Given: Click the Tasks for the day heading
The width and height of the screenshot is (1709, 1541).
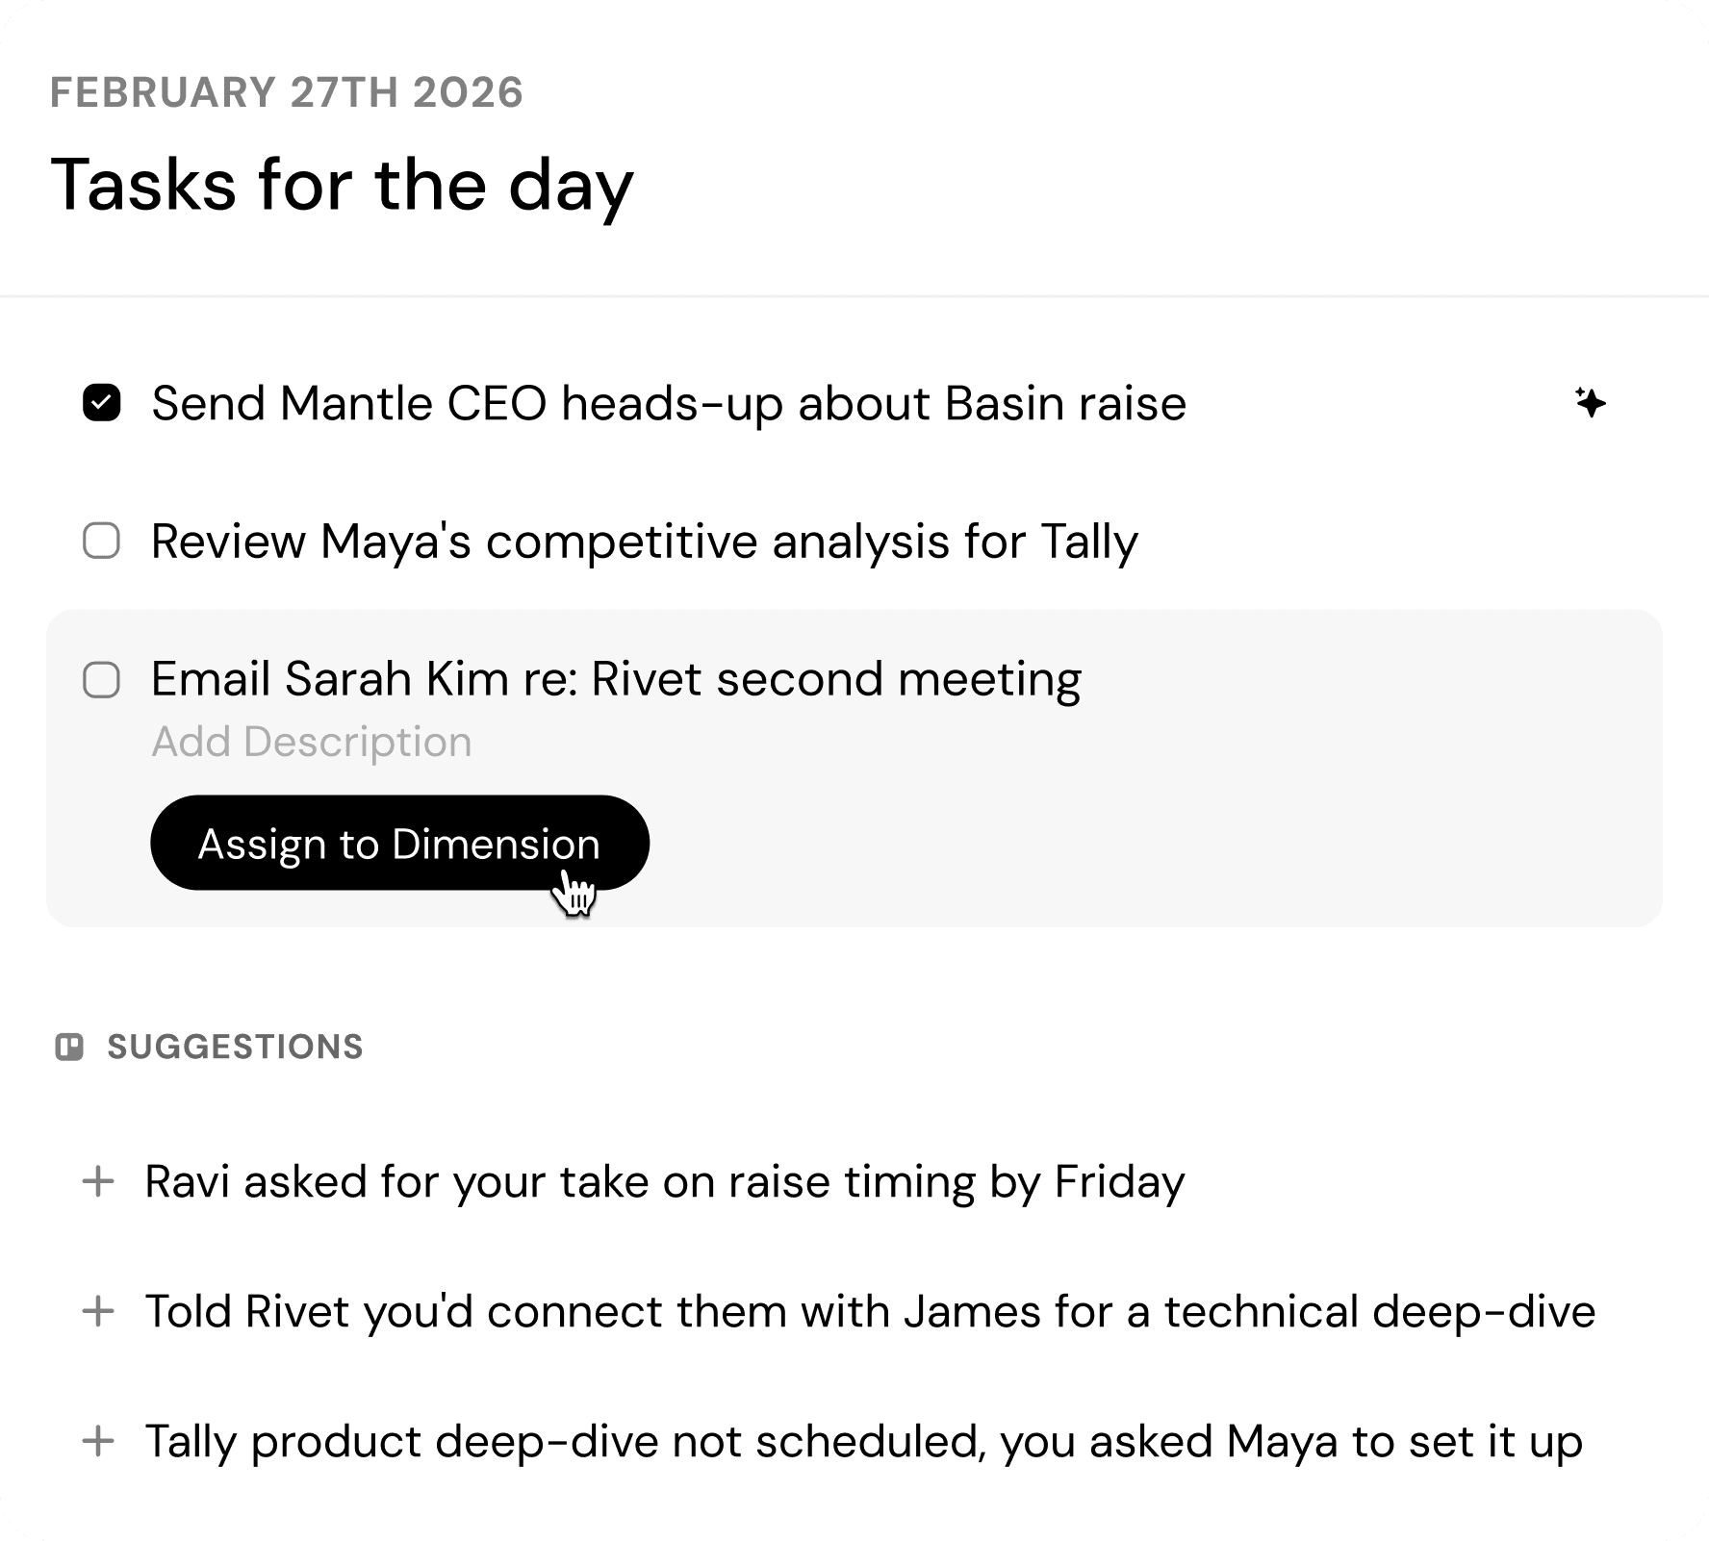Looking at the screenshot, I should tap(342, 184).
